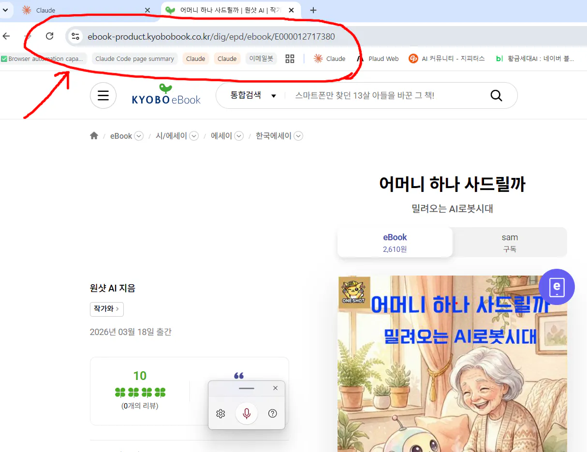Click the publication date 2026년 03월 18일 출간
587x452 pixels.
click(131, 332)
